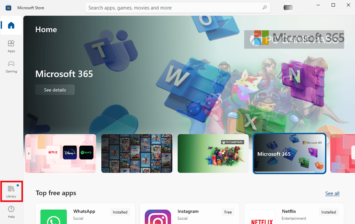The width and height of the screenshot is (355, 224).
Task: Click the Microsoft Store logo icon
Action: pyautogui.click(x=8, y=8)
